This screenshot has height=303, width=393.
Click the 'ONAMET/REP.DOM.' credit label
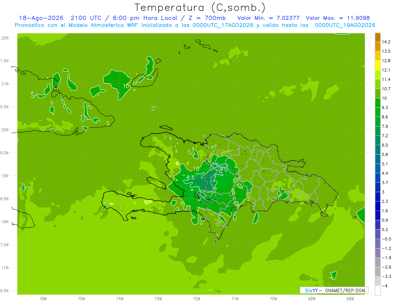346,290
